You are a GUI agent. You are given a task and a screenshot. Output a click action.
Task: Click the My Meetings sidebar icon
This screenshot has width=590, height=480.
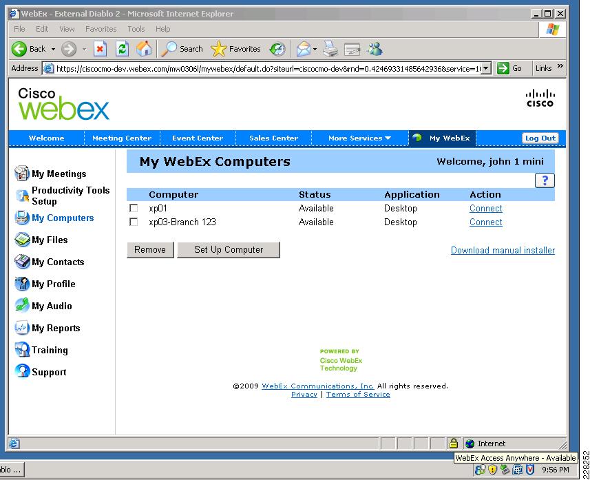[x=21, y=173]
